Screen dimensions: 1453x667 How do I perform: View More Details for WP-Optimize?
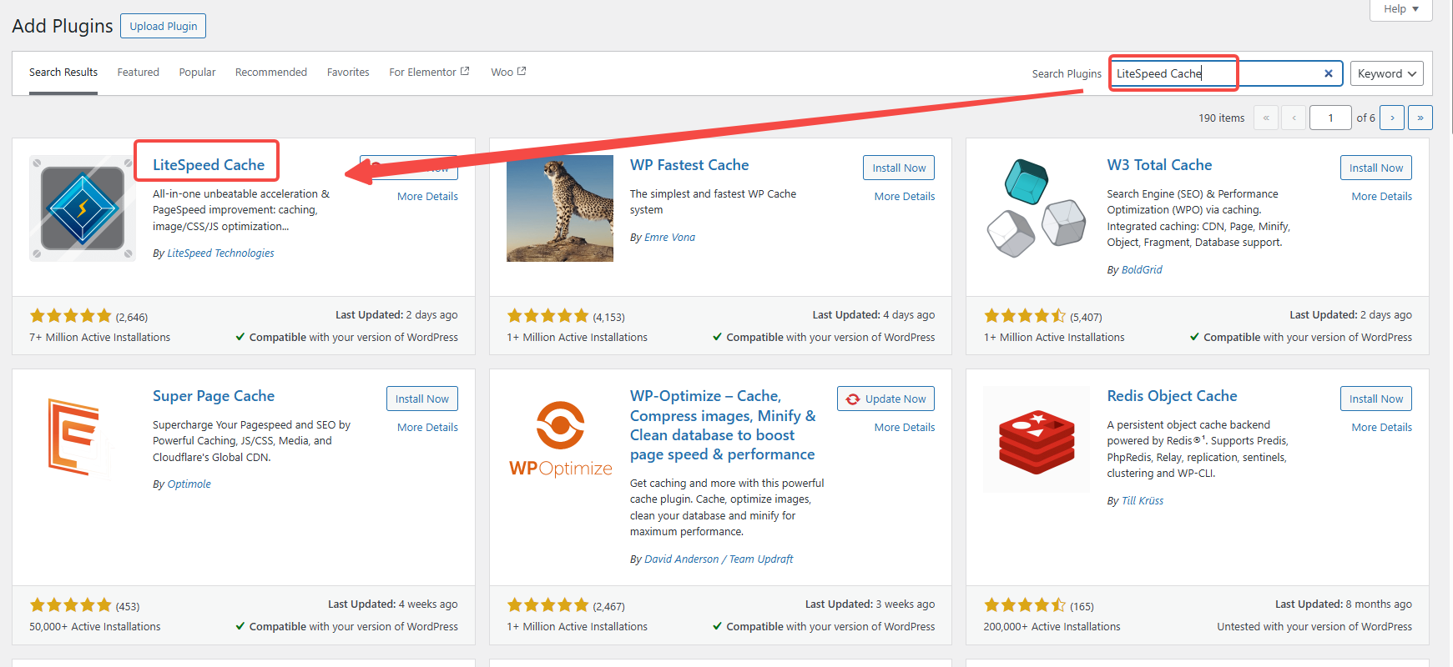[905, 428]
